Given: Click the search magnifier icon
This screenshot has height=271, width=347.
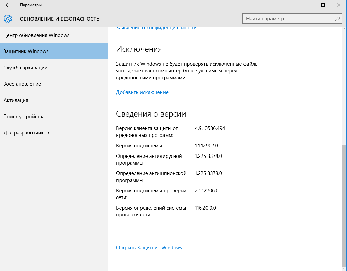Looking at the screenshot, I should [x=337, y=19].
